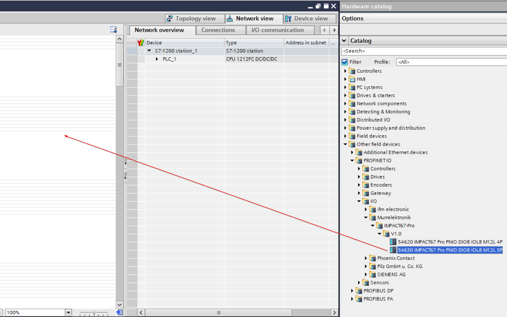Click the zoom slider handle
Screen dimensions: 507x317
(94, 313)
